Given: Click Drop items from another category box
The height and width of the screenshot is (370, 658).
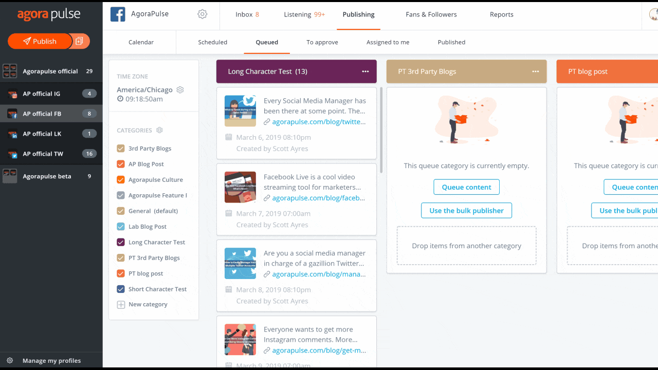Looking at the screenshot, I should [467, 246].
